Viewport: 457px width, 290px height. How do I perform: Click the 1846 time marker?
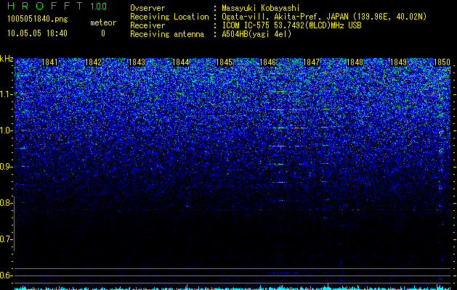(x=267, y=62)
